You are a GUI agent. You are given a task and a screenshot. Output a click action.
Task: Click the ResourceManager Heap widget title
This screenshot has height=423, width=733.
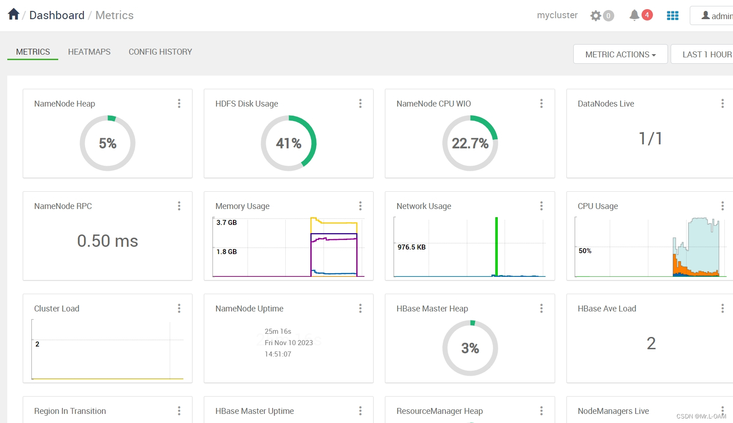(x=440, y=411)
